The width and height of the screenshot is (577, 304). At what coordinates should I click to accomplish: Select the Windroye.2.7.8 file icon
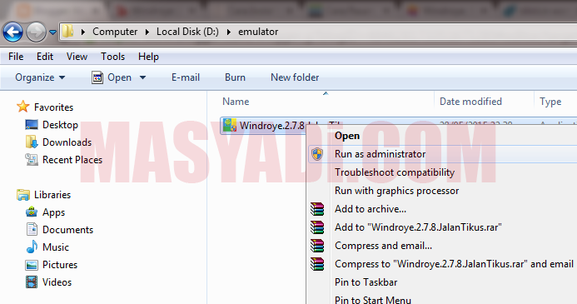(230, 125)
